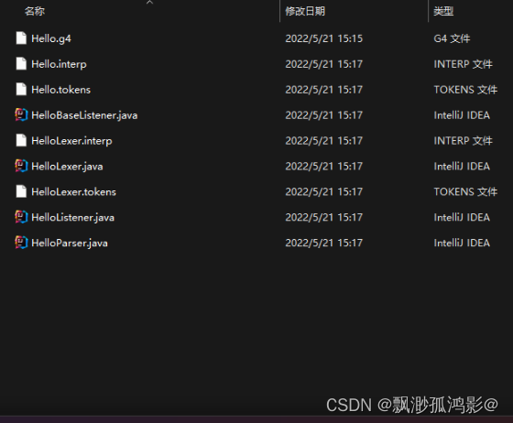Click the IntelliJ icon beside HelloBaseListener.java
This screenshot has height=423, width=513.
coord(21,114)
